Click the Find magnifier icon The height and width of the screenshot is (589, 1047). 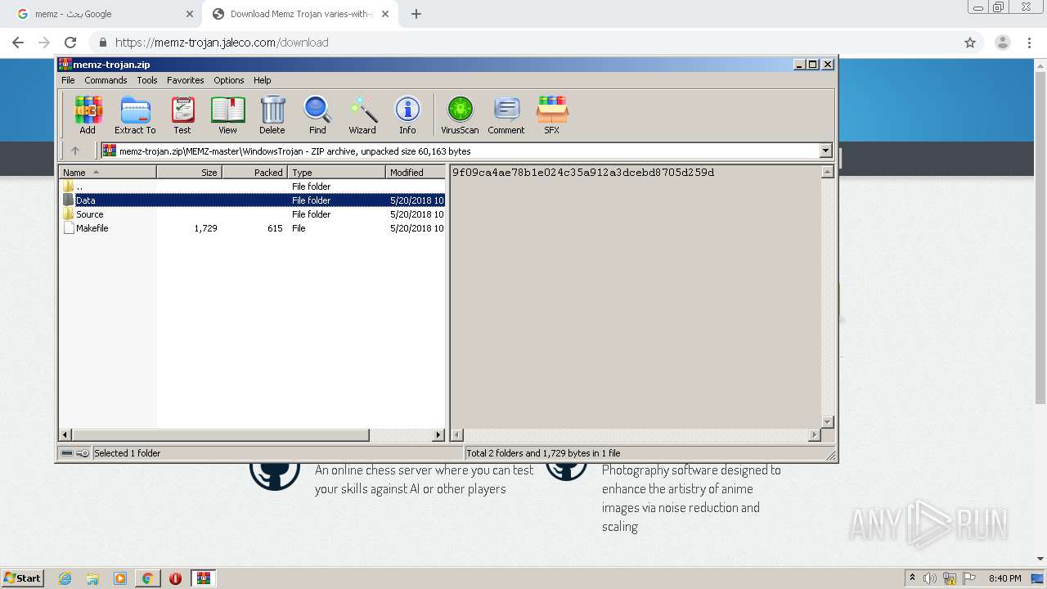(x=317, y=115)
